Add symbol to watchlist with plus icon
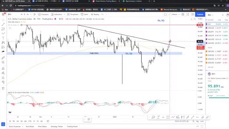The width and height of the screenshot is (229, 129). 223,15
